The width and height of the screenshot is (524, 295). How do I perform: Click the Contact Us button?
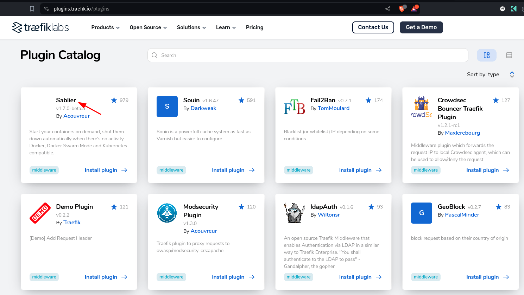[x=373, y=27]
